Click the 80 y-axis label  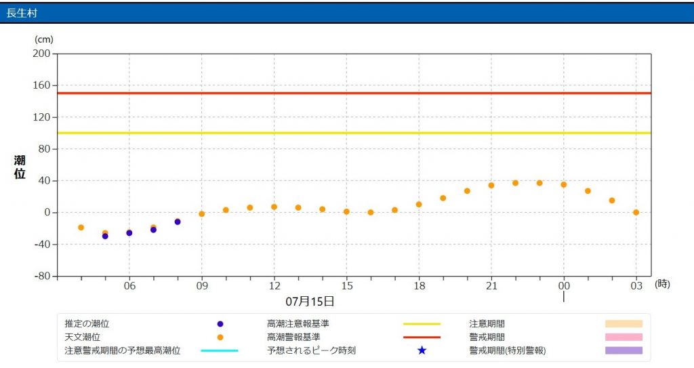tap(44, 149)
